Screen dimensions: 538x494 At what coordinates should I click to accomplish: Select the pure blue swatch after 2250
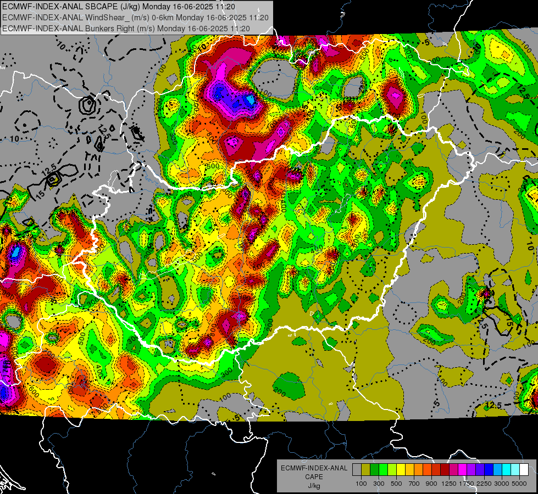click(x=489, y=470)
